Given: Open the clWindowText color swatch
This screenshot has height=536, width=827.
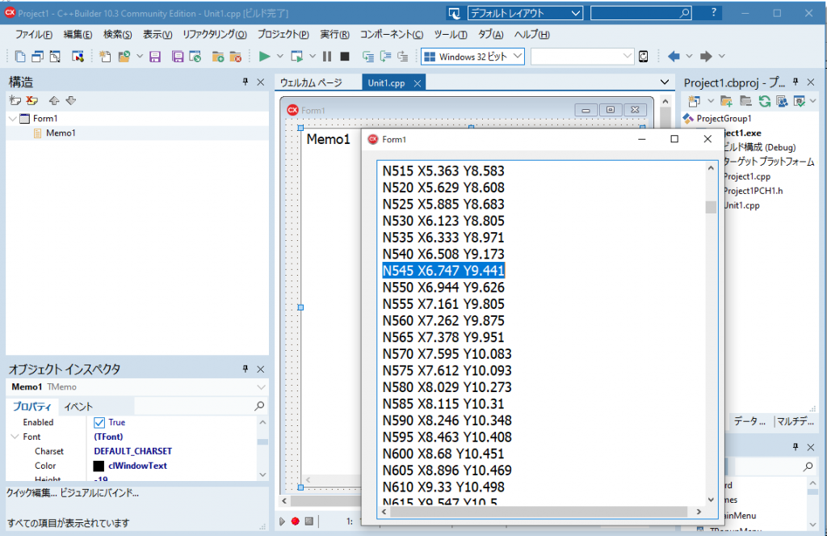Looking at the screenshot, I should pos(99,466).
